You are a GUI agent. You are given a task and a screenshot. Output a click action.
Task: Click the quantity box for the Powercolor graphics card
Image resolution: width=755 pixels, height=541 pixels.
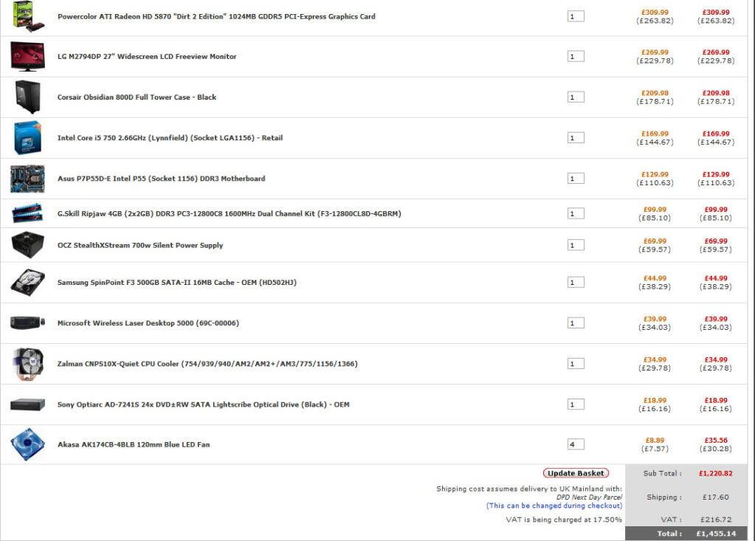[576, 16]
